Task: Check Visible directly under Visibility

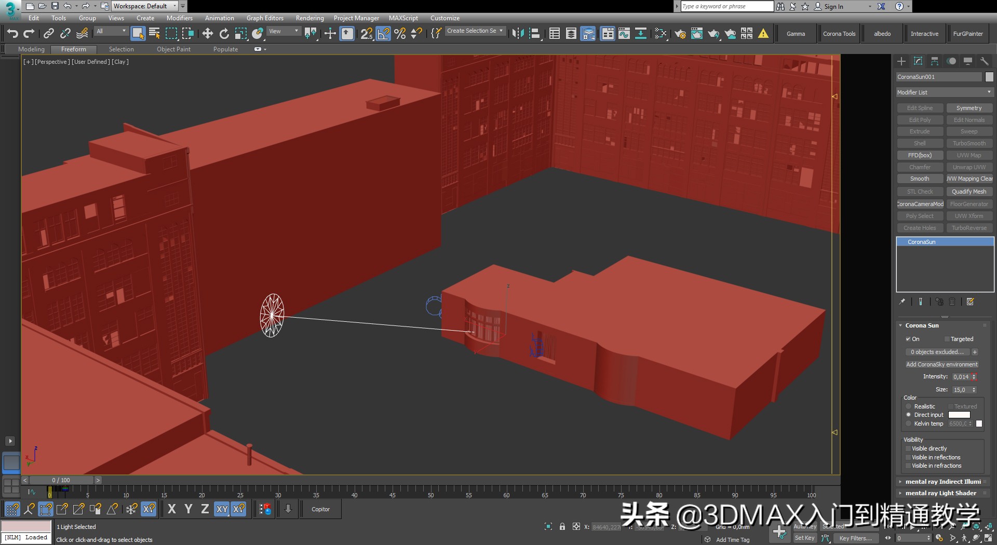Action: 909,448
